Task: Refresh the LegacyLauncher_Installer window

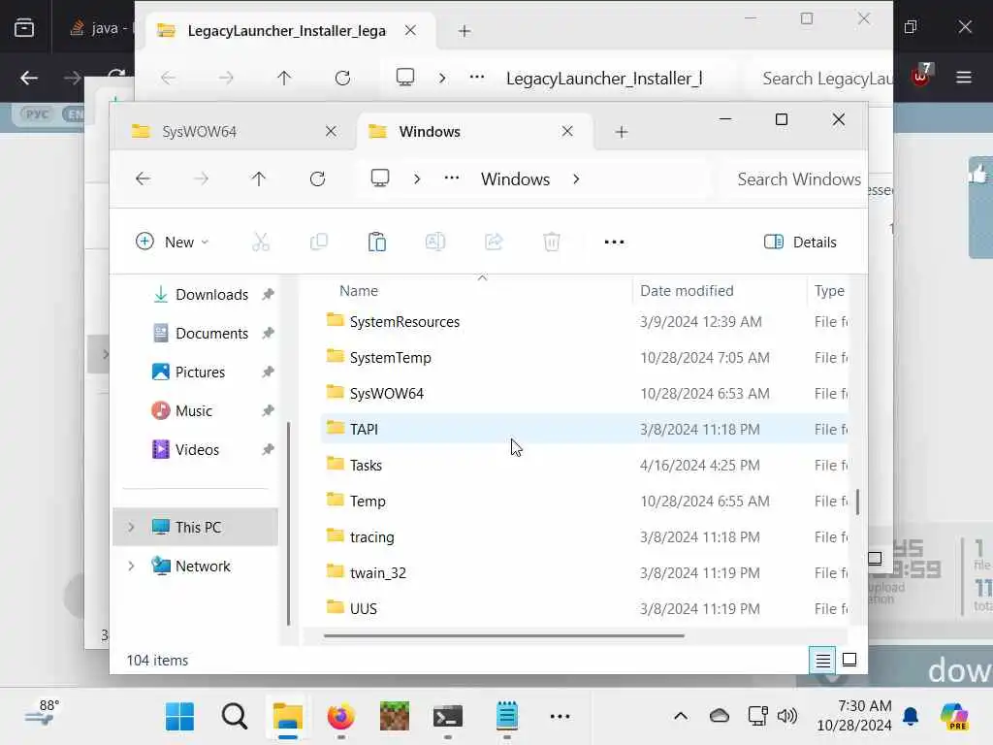Action: tap(342, 79)
